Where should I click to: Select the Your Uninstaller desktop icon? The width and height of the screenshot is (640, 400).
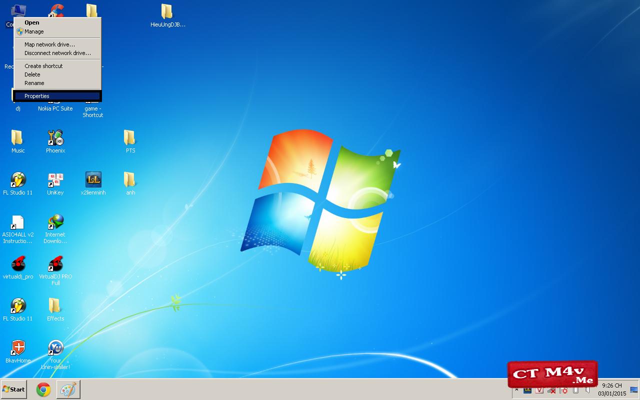click(x=55, y=348)
